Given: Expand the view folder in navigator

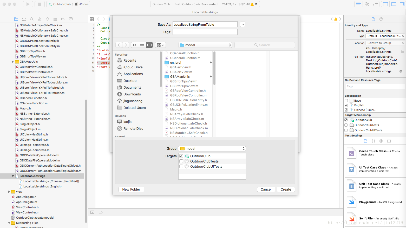Looking at the screenshot, I should [x=9, y=192].
